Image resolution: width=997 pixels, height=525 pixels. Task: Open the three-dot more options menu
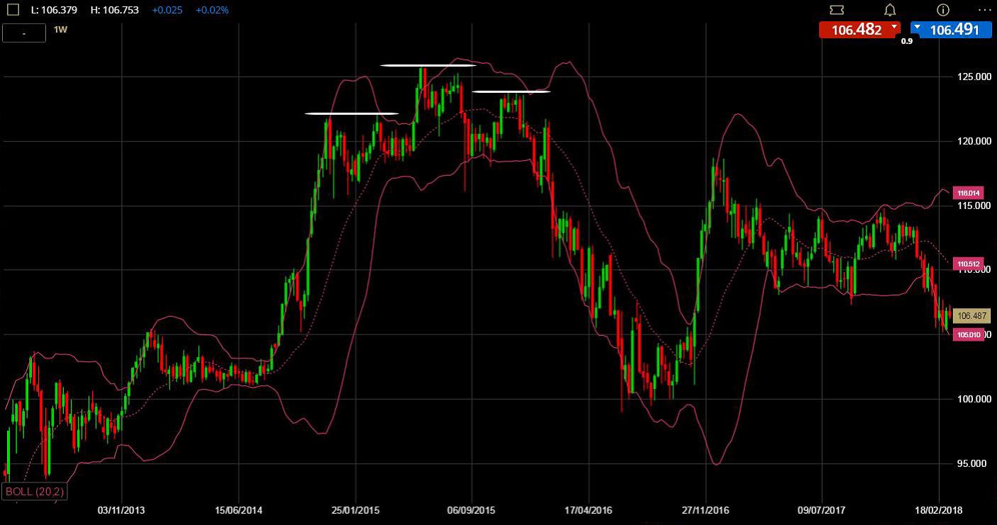coord(985,10)
